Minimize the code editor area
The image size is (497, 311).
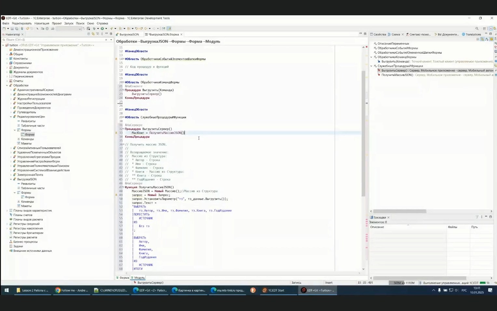pyautogui.click(x=360, y=34)
